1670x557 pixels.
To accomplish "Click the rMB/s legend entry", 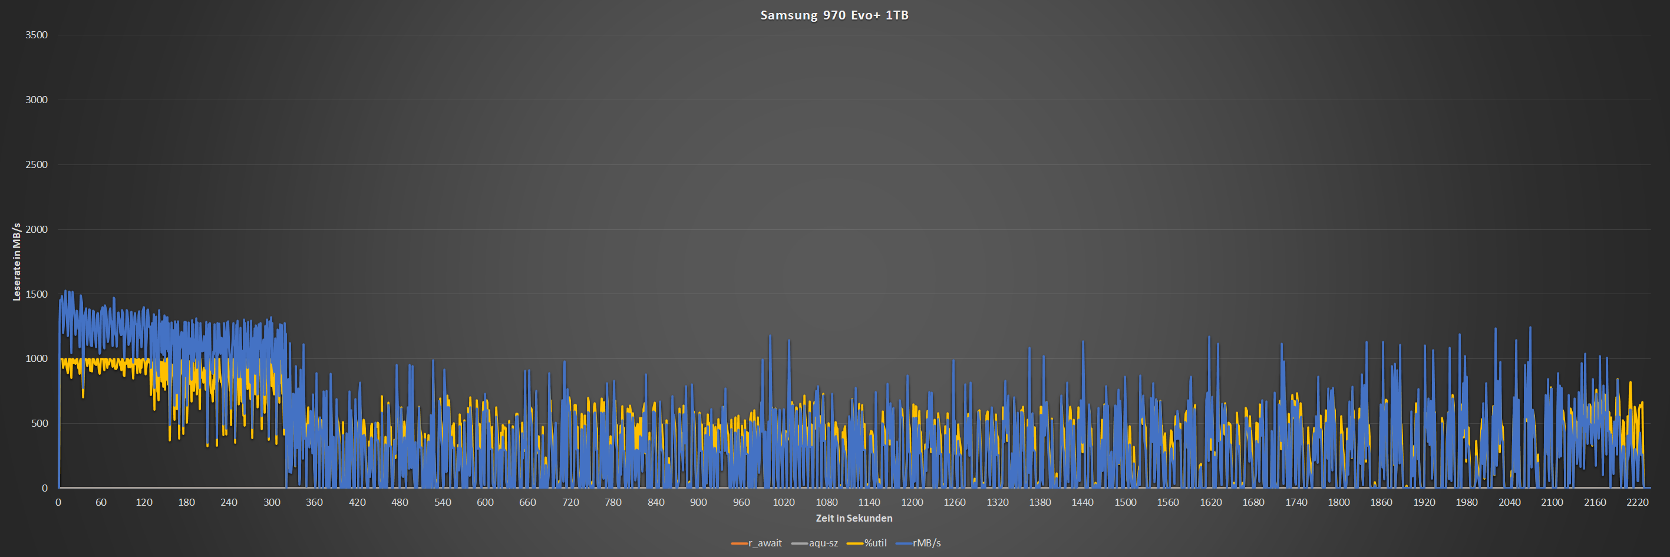I will coord(918,543).
